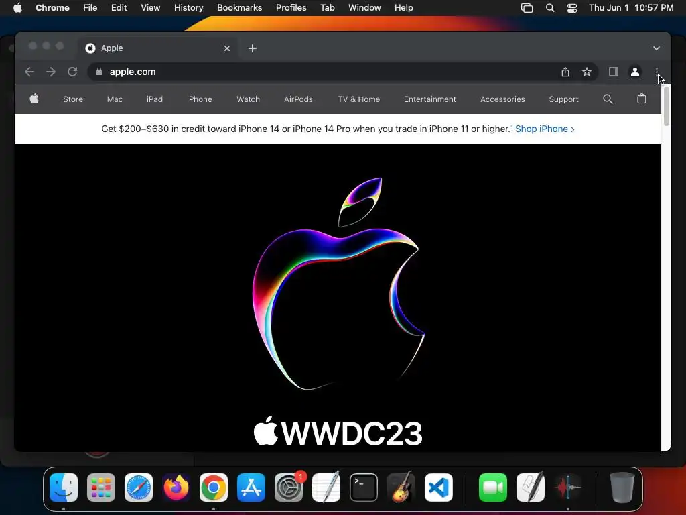
Task: Open Script Editor from the Dock
Action: click(x=531, y=488)
